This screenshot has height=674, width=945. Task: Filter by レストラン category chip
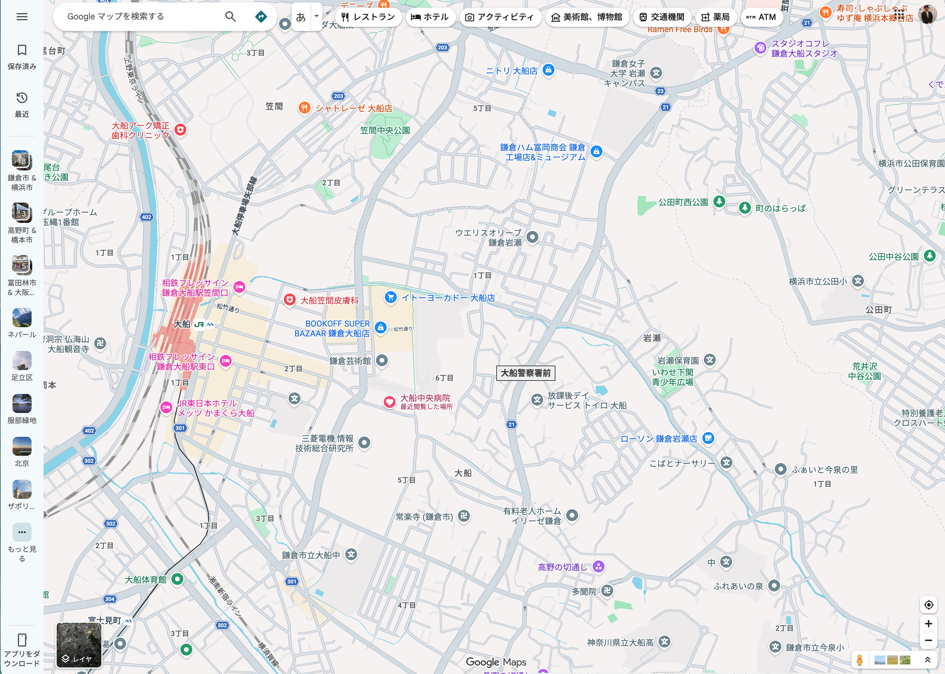[368, 17]
